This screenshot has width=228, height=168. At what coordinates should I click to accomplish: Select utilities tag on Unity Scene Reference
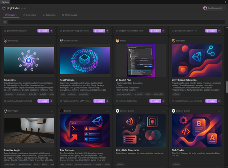pyautogui.click(x=176, y=94)
